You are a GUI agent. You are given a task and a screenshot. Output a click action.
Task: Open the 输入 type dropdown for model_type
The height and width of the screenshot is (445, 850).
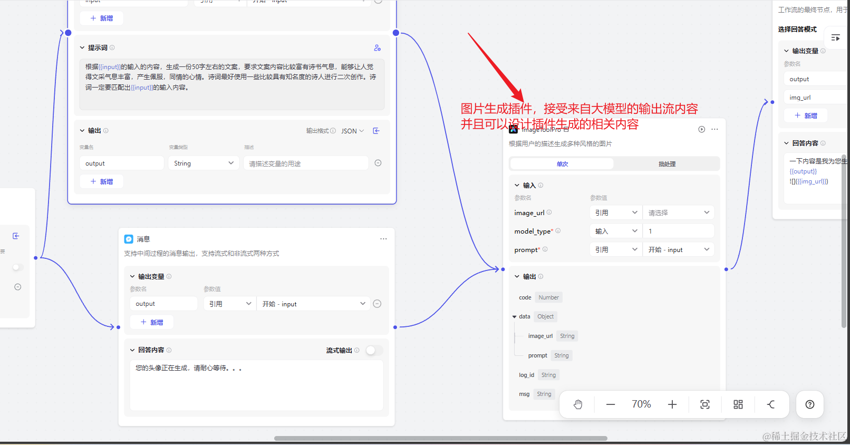tap(616, 231)
